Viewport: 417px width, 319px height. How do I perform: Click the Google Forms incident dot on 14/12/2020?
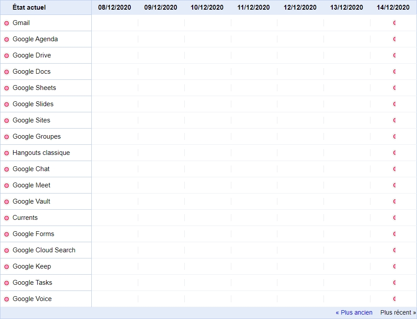pos(395,234)
